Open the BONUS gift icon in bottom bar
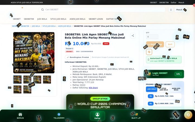Viewport: 195px width, 122px height. (x=20, y=114)
